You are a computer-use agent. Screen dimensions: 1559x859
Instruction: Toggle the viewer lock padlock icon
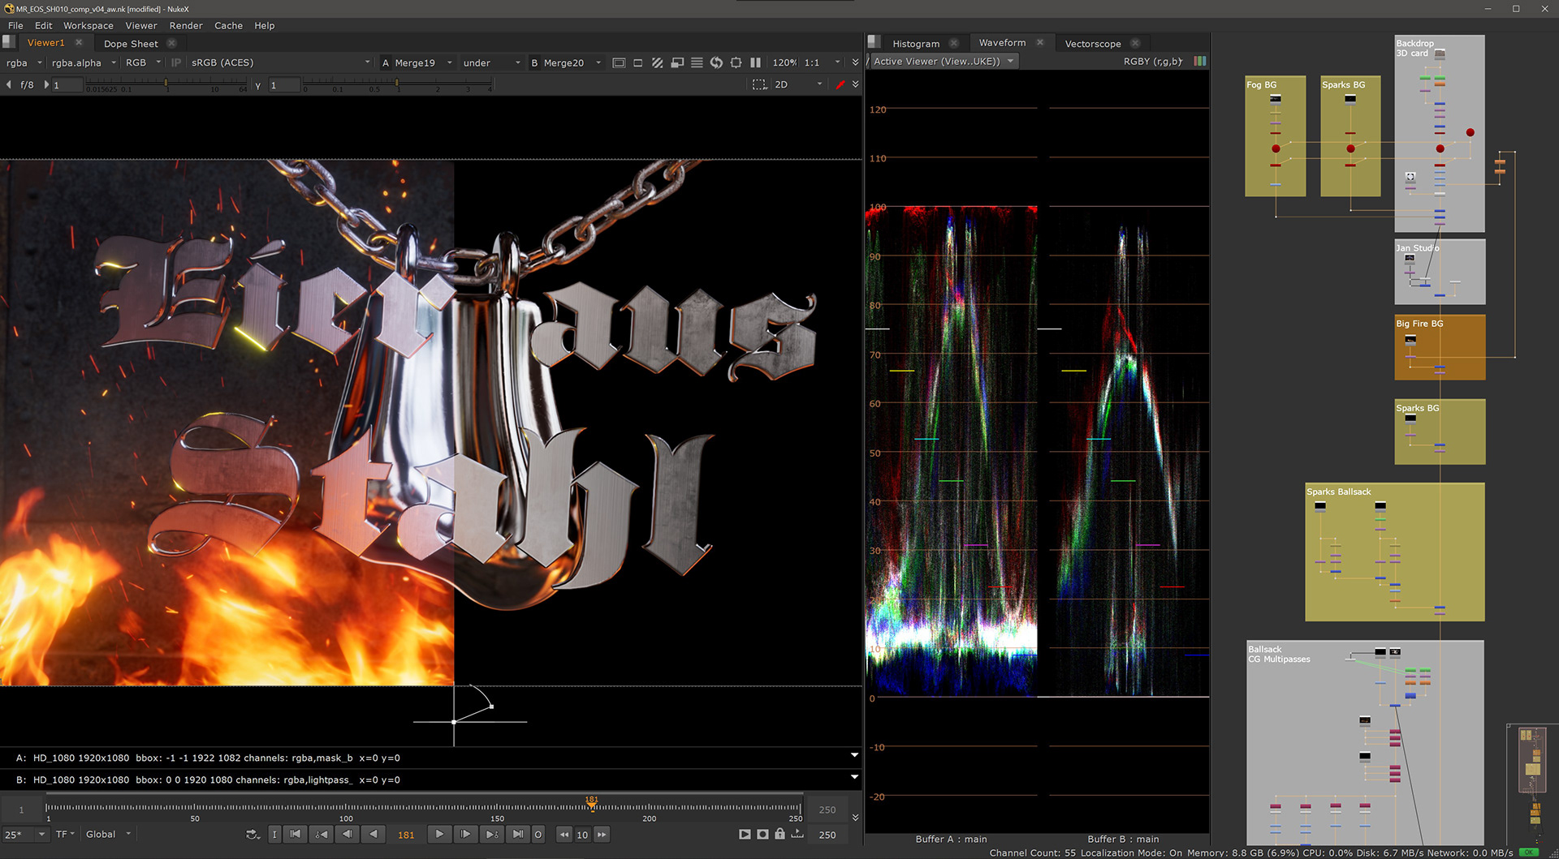coord(779,833)
